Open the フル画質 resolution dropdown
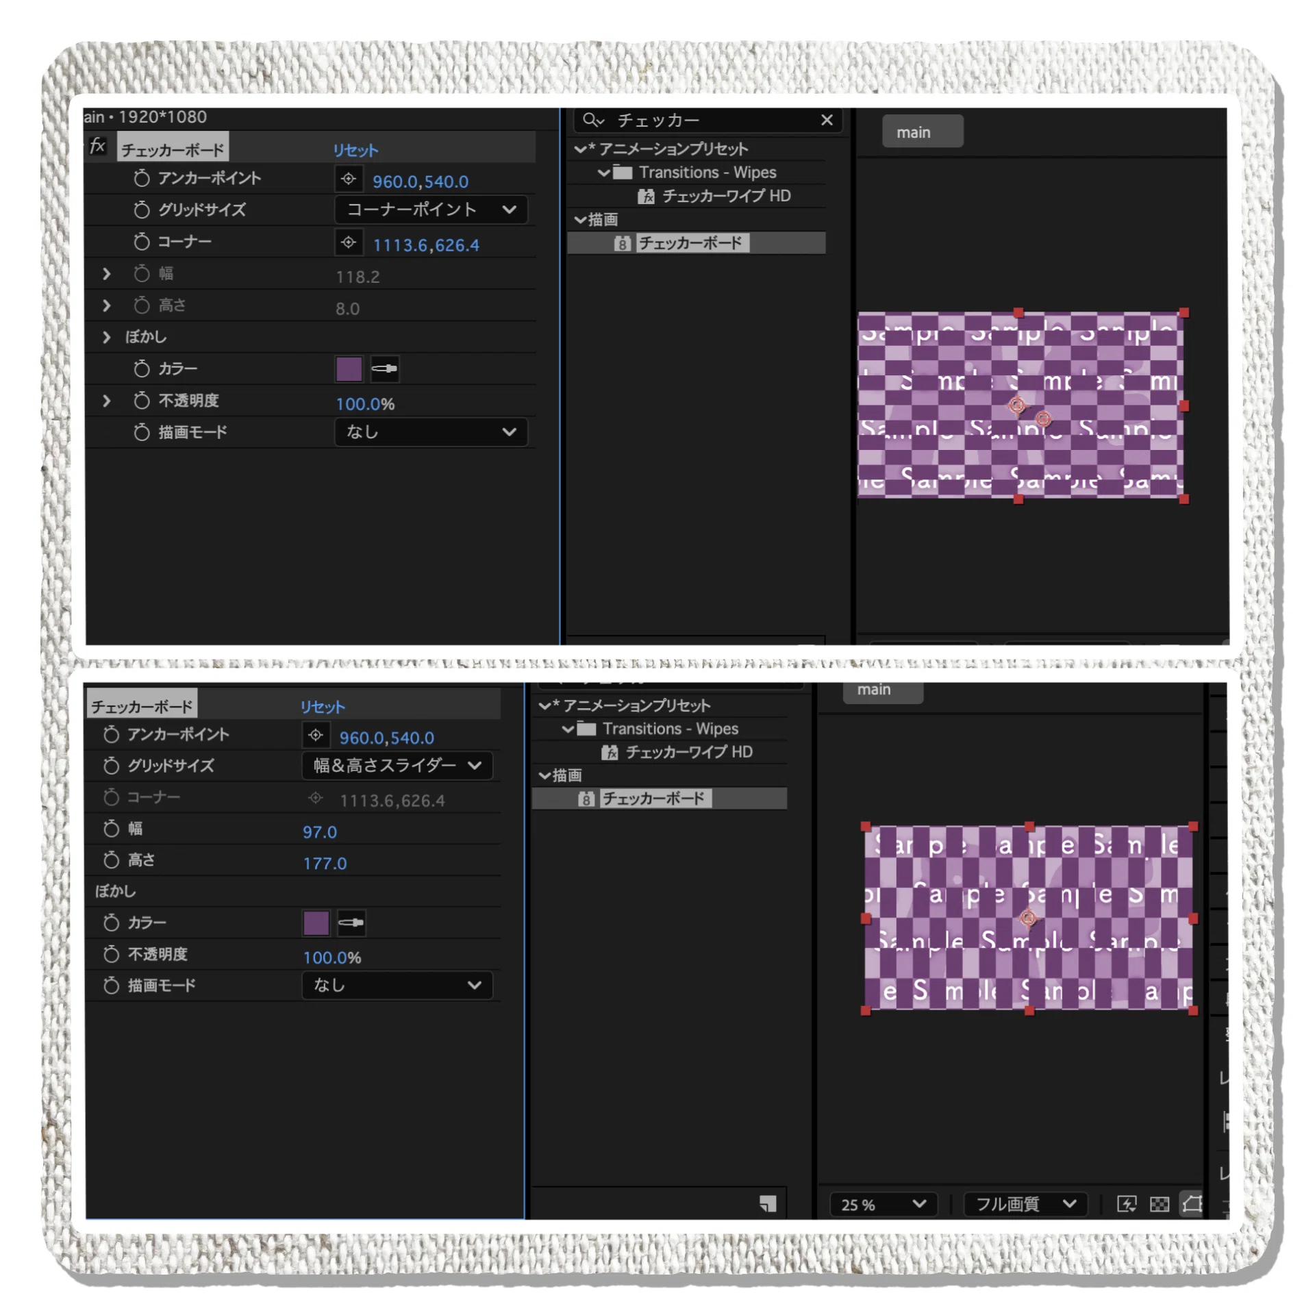 tap(1025, 1203)
